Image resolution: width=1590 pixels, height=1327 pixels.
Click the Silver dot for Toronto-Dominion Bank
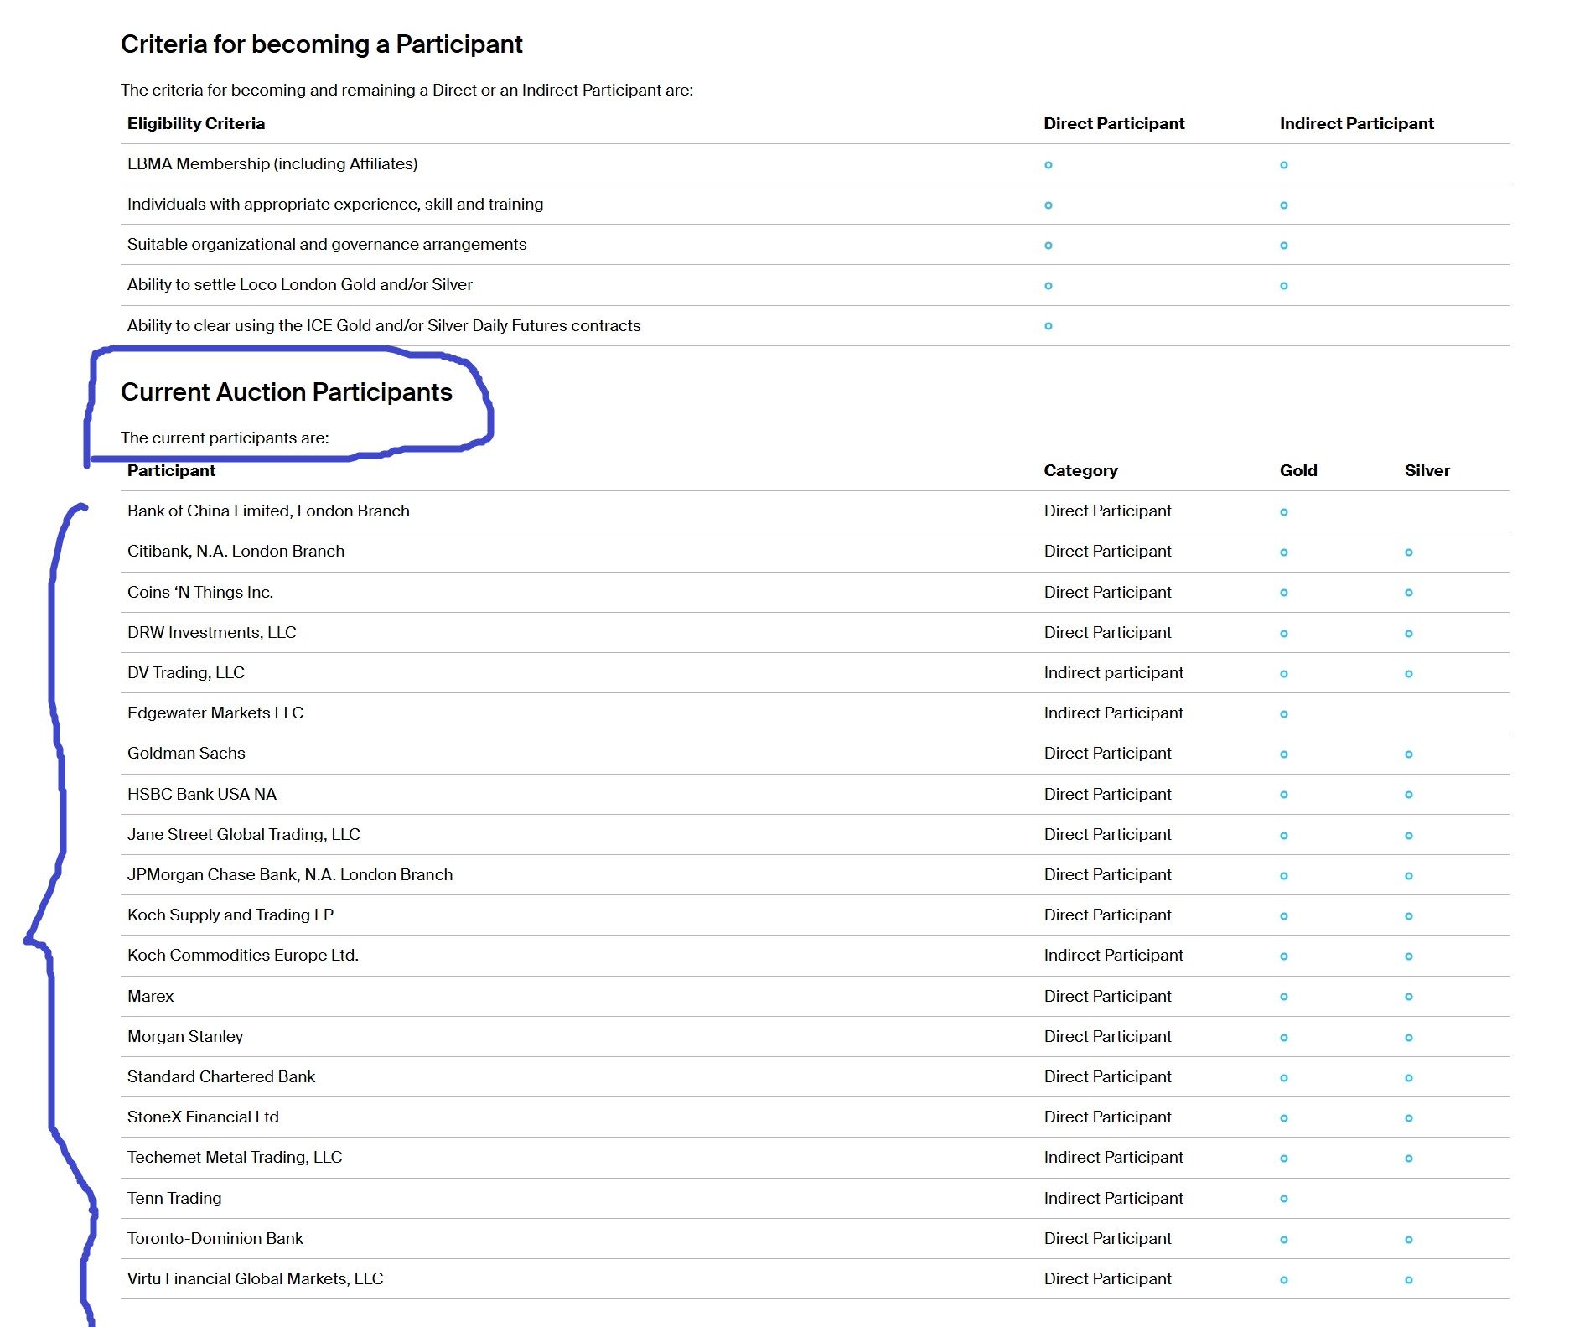click(1408, 1240)
